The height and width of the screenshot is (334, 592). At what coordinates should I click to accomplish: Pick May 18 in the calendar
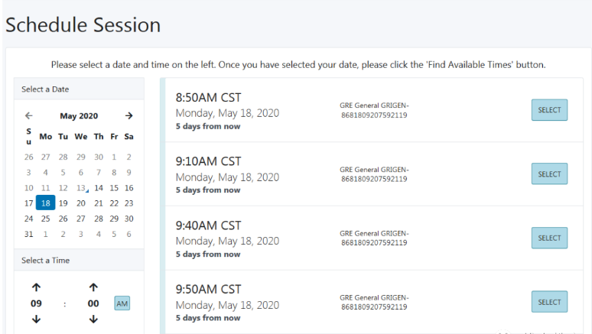click(x=46, y=203)
